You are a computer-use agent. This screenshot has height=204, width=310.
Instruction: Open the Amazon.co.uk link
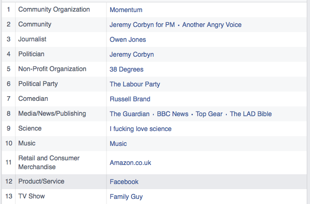[130, 163]
